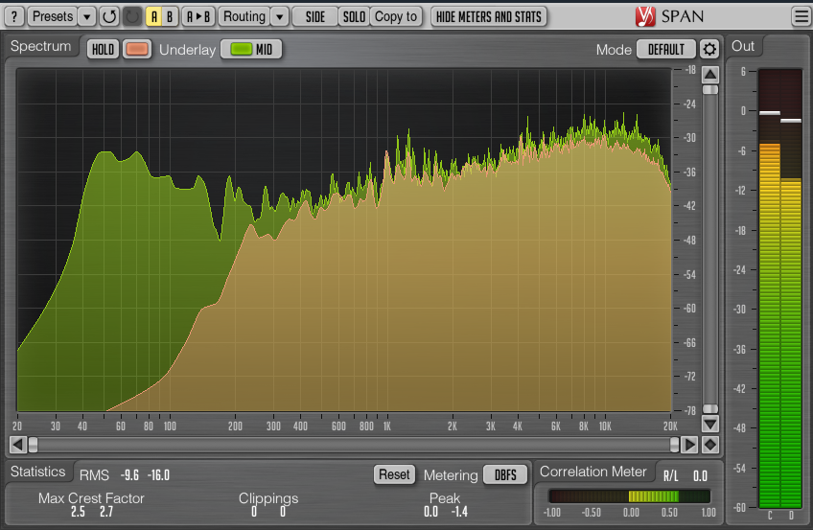Click the undo arrow icon
The image size is (813, 530).
point(109,16)
